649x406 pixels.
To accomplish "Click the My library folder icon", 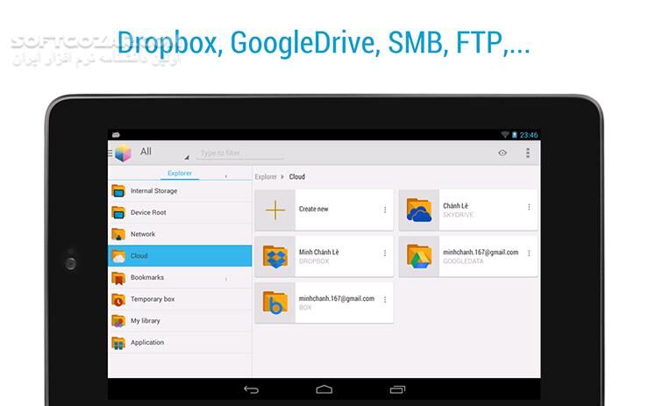I will tap(118, 321).
